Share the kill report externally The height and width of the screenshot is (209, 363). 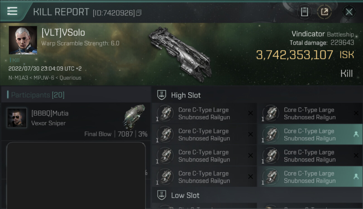click(x=324, y=12)
